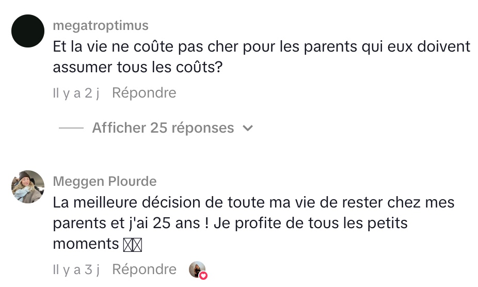Screen dimensions: 478x287
Task: Click the word "moments" in Meggen's comment
Action: coord(86,244)
